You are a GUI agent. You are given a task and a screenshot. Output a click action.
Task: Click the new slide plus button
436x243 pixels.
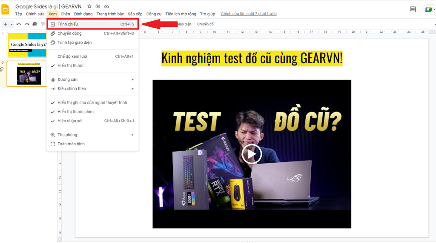point(5,24)
